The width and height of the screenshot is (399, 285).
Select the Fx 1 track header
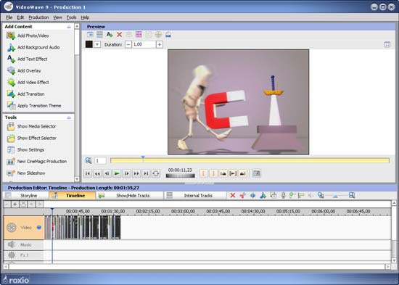tap(23, 255)
